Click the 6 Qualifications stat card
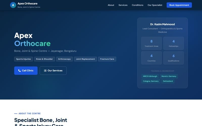 [x=173, y=58]
